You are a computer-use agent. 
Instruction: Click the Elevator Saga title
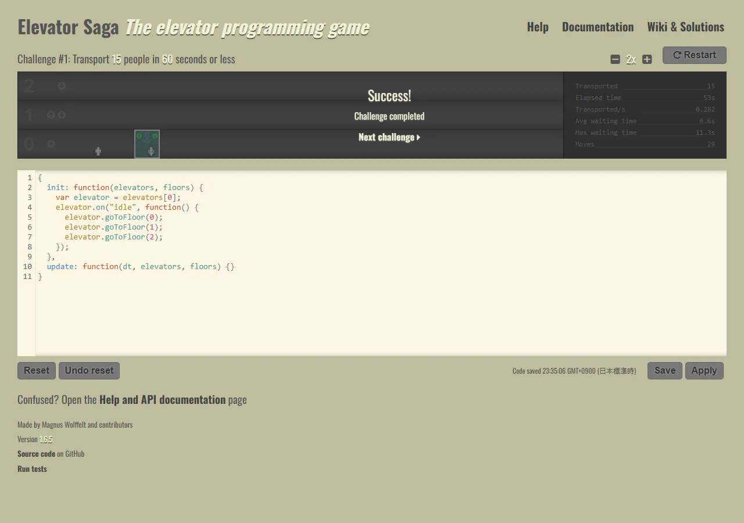pos(68,27)
